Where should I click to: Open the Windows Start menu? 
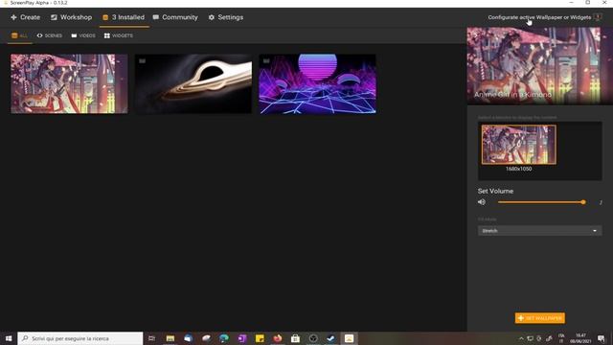(x=9, y=338)
